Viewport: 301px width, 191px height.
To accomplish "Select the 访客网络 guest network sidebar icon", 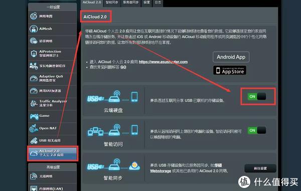I will click(34, 41).
